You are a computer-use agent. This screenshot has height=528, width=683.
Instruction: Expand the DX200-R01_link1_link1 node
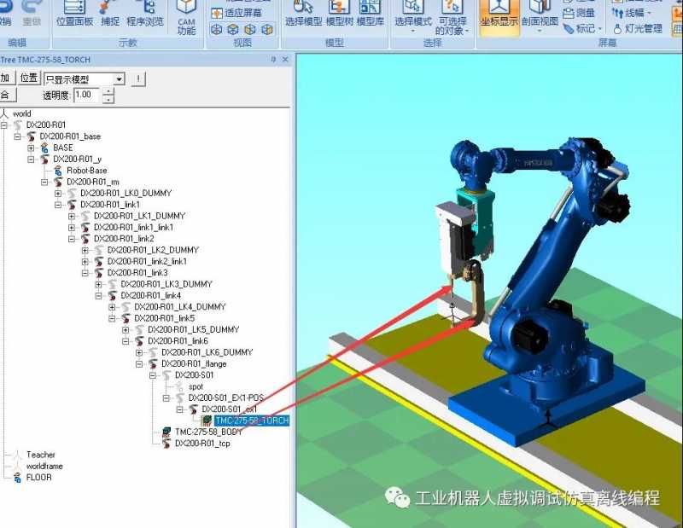click(72, 227)
